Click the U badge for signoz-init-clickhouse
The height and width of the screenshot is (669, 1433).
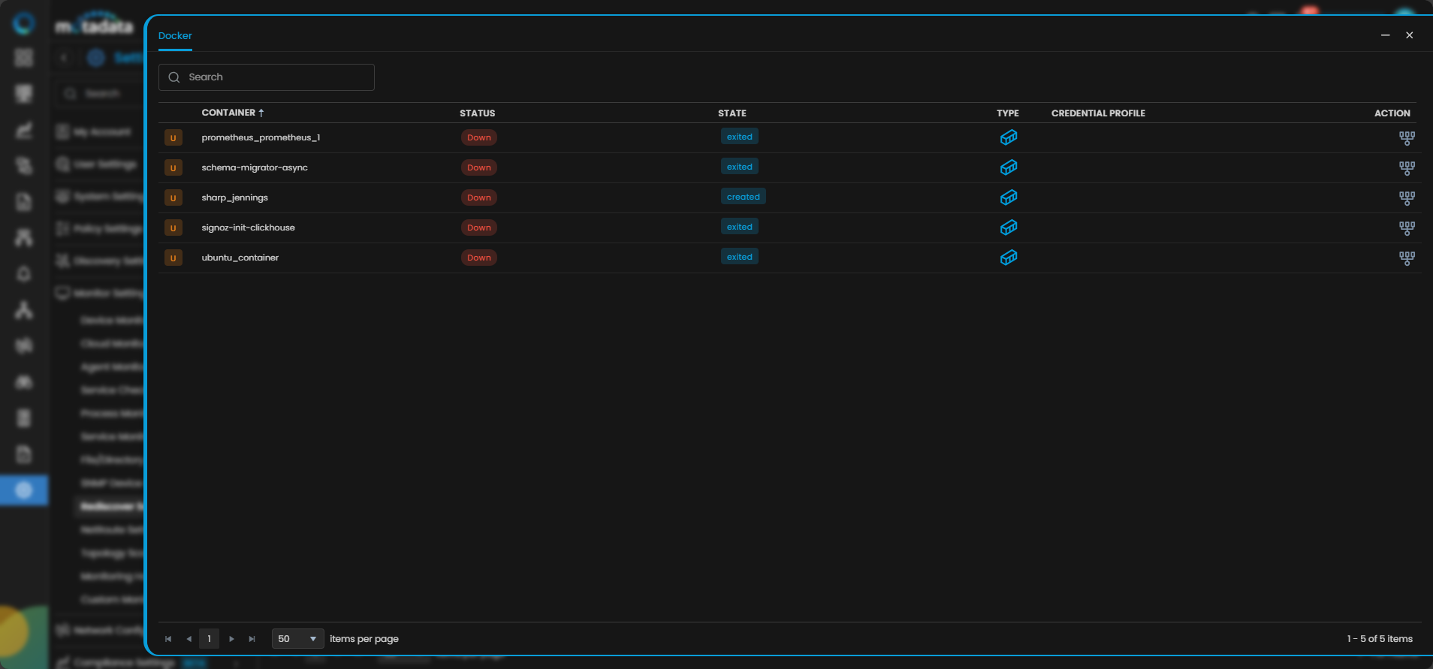click(173, 228)
